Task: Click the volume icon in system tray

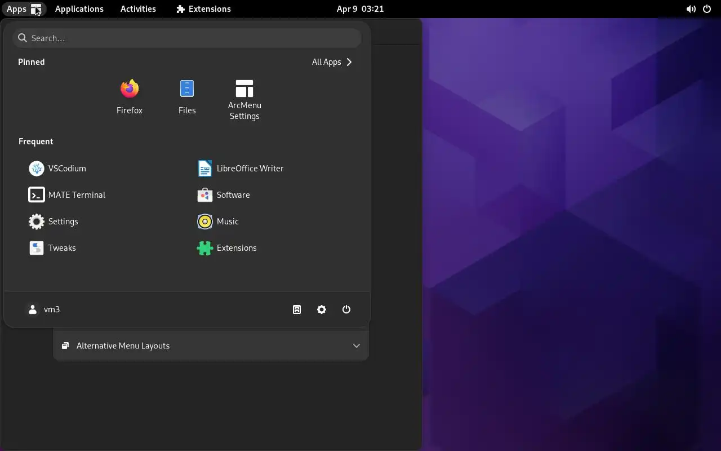Action: pyautogui.click(x=691, y=9)
